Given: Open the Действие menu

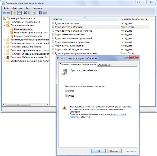Looking at the screenshot, I should coord(17,8).
